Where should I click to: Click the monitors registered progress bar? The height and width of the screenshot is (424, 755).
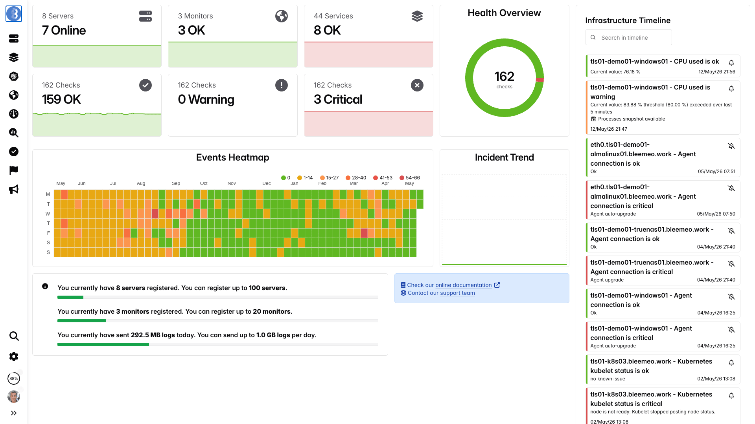(218, 321)
